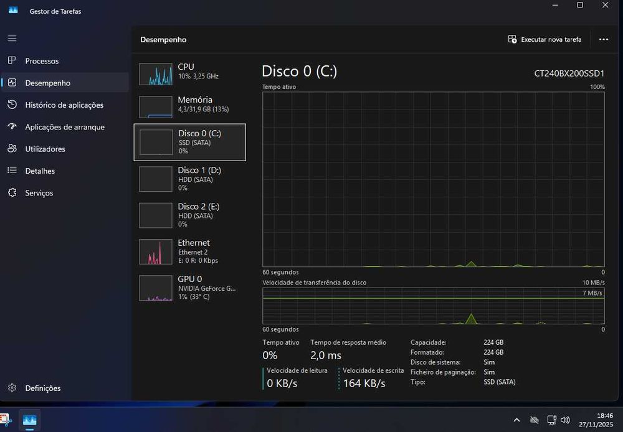The width and height of the screenshot is (623, 432).
Task: Click the Definições gear icon
Action: 12,388
